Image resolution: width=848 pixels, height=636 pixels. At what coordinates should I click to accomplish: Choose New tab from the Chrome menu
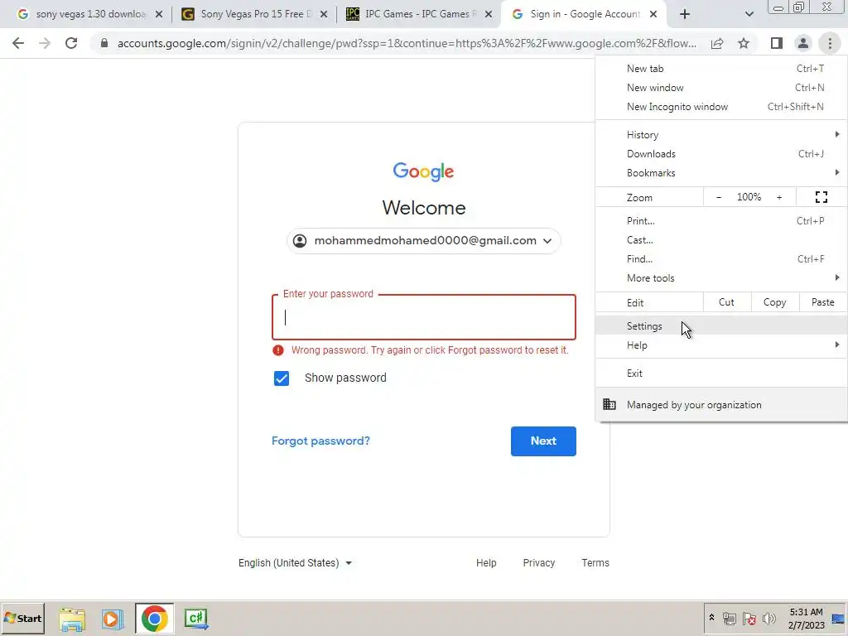721,69
